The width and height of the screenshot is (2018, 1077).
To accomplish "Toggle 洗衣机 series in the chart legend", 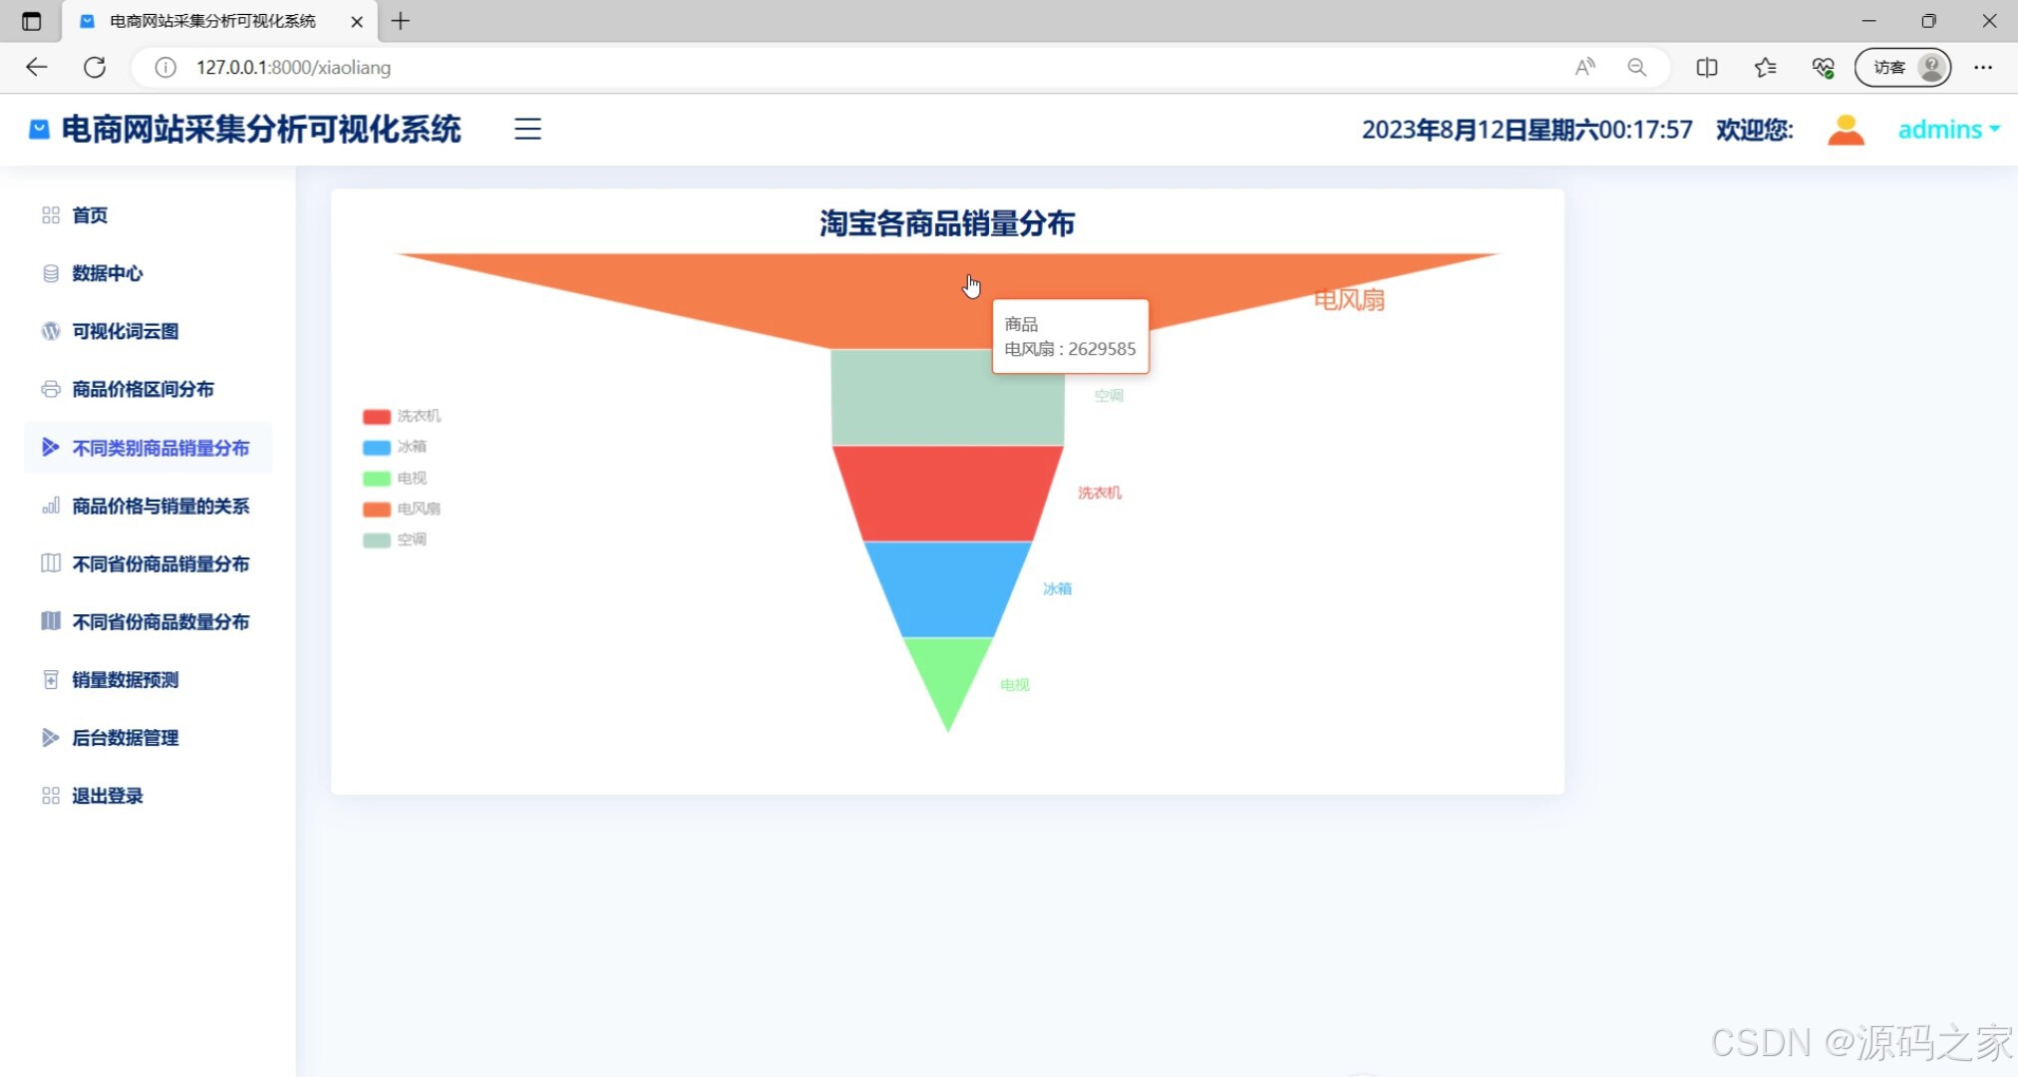I will tap(402, 416).
